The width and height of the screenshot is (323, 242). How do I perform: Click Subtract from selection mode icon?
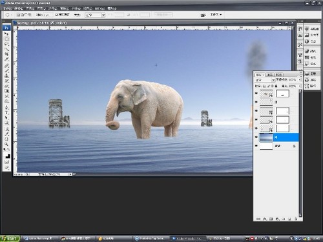click(26, 15)
